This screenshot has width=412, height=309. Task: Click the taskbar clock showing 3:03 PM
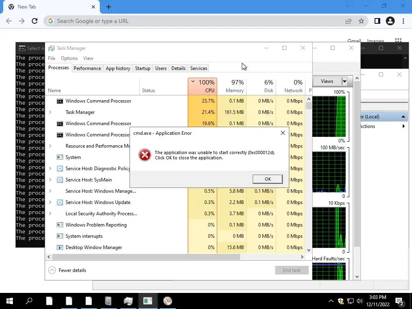pos(378,301)
